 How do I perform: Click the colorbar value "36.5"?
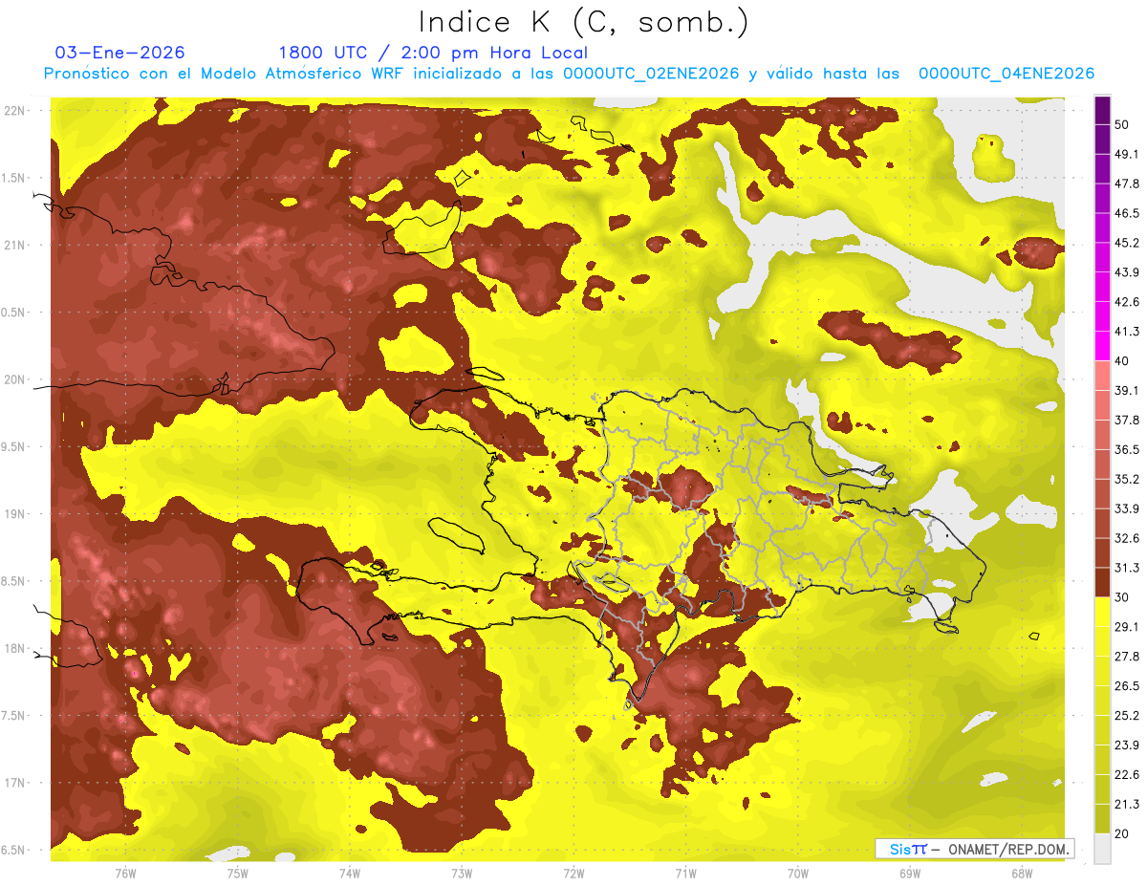[x=1127, y=449]
